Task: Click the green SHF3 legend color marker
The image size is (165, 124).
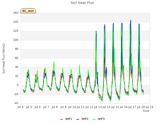Action: click(x=94, y=119)
